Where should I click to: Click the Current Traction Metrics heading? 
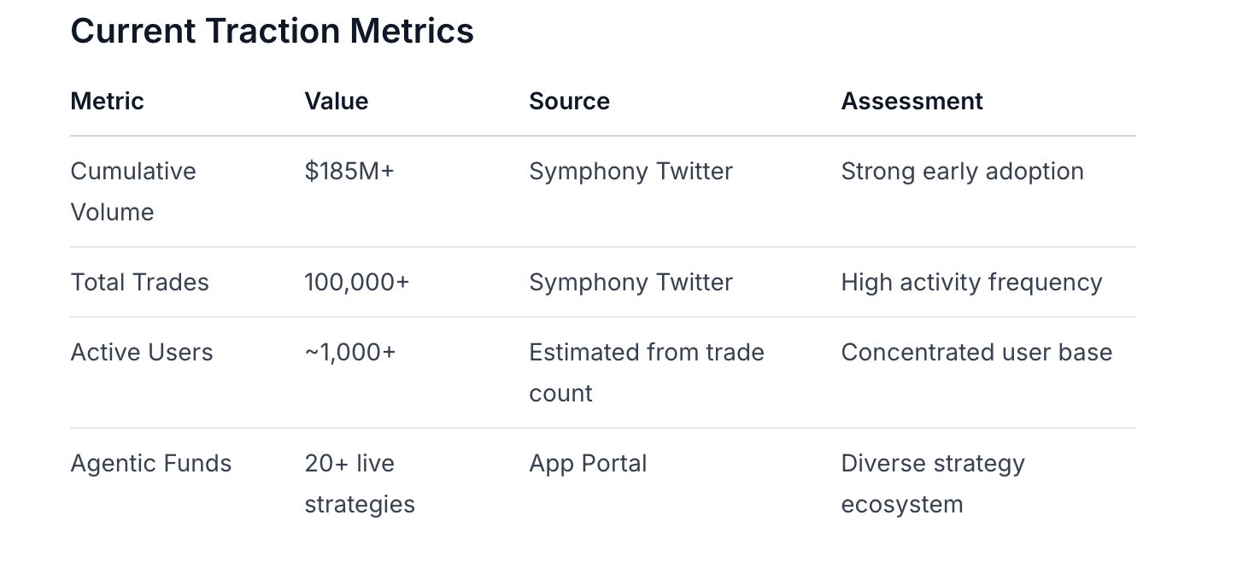click(x=272, y=32)
